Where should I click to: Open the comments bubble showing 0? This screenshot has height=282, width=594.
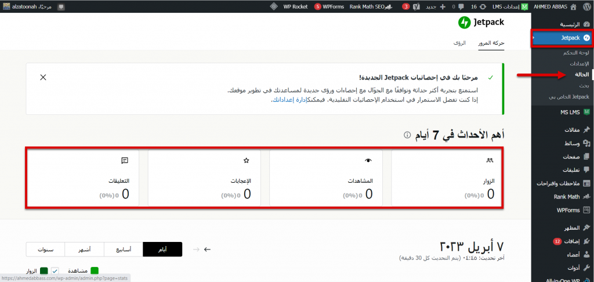pyautogui.click(x=458, y=6)
